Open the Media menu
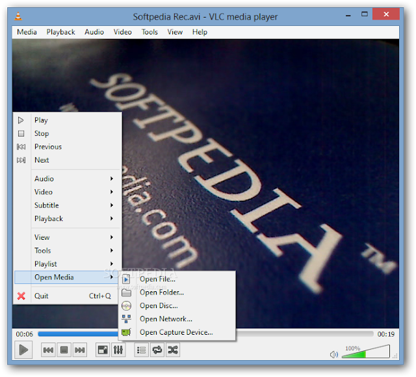Screen dimensions: 416x377 pyautogui.click(x=27, y=32)
